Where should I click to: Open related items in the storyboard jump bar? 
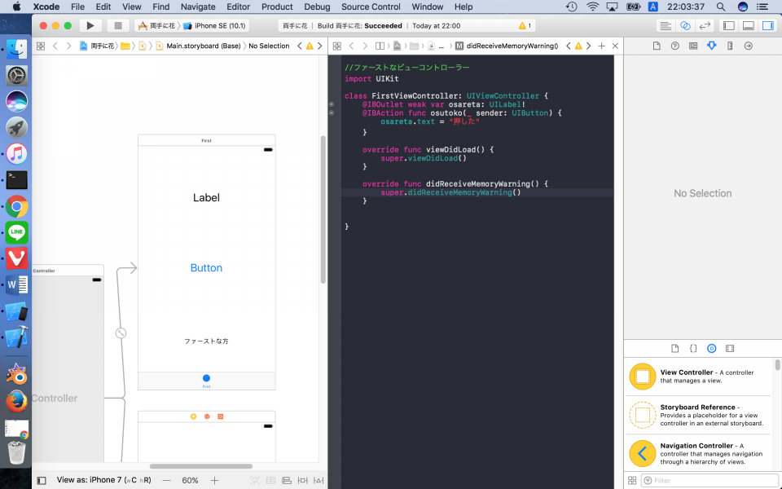pos(41,46)
